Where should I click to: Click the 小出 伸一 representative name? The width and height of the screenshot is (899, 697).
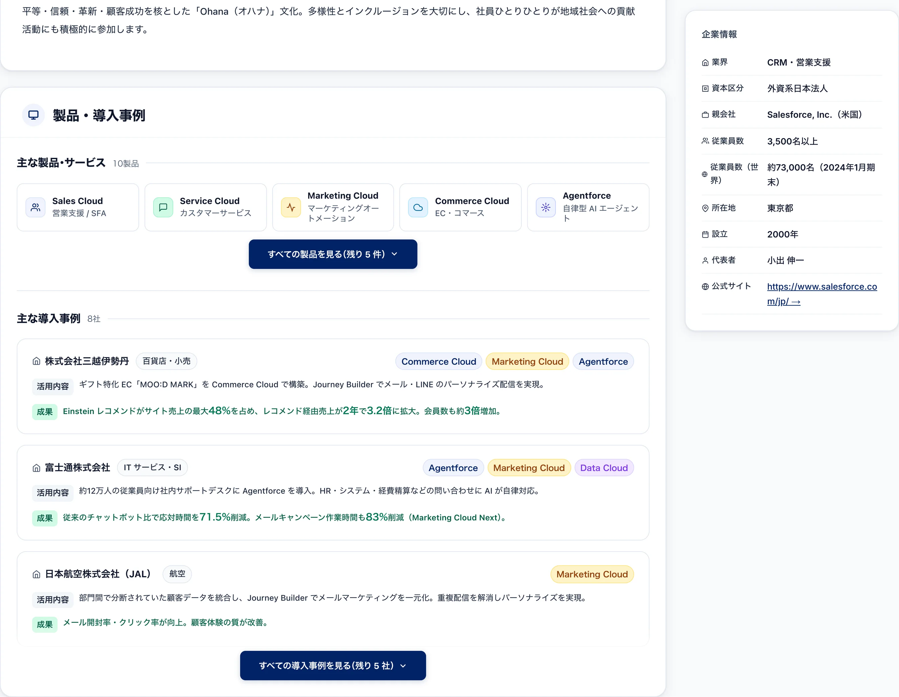coord(785,260)
